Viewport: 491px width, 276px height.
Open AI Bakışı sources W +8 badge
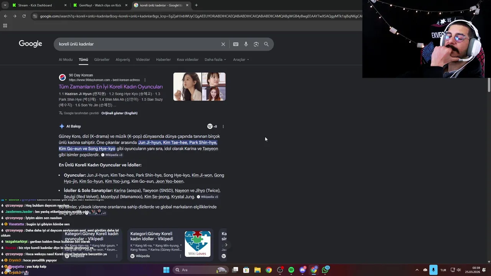(x=212, y=126)
